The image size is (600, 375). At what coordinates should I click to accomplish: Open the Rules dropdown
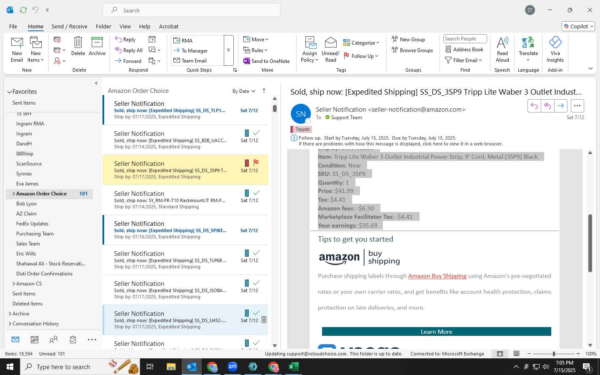pos(255,50)
